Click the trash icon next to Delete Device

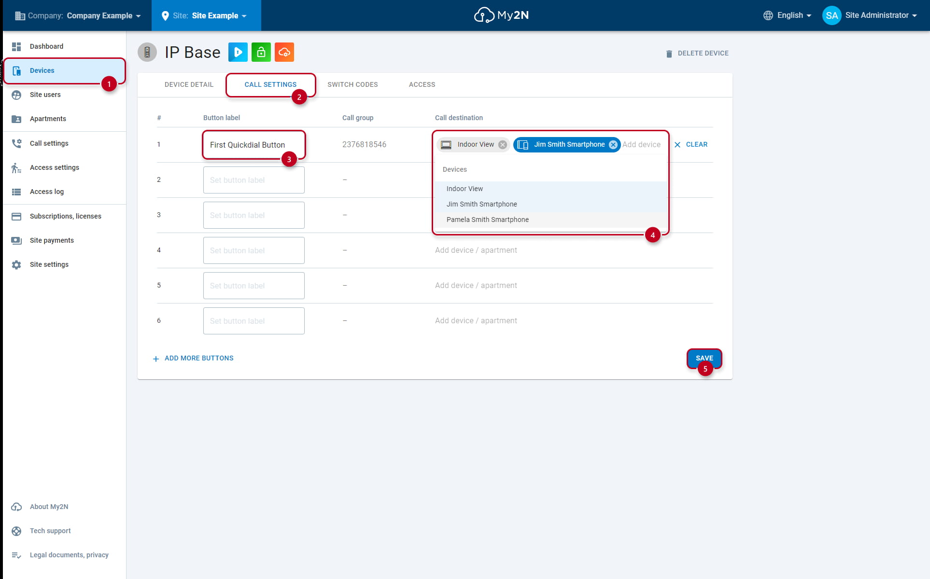coord(669,54)
